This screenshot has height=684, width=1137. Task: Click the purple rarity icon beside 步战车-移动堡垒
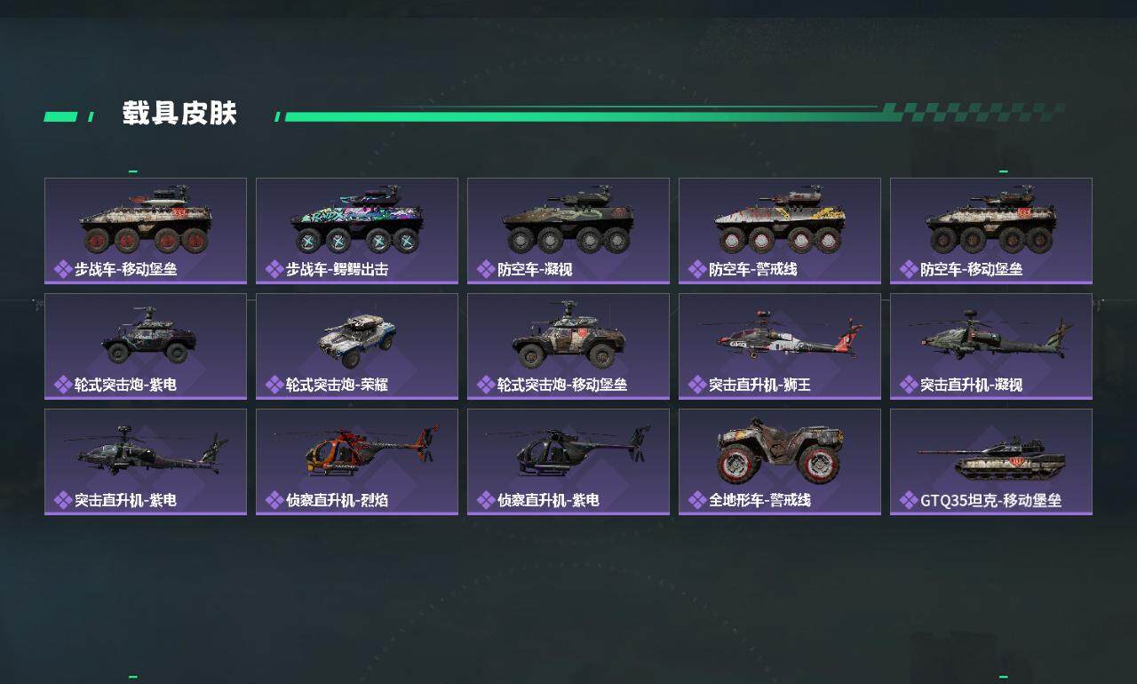(63, 269)
